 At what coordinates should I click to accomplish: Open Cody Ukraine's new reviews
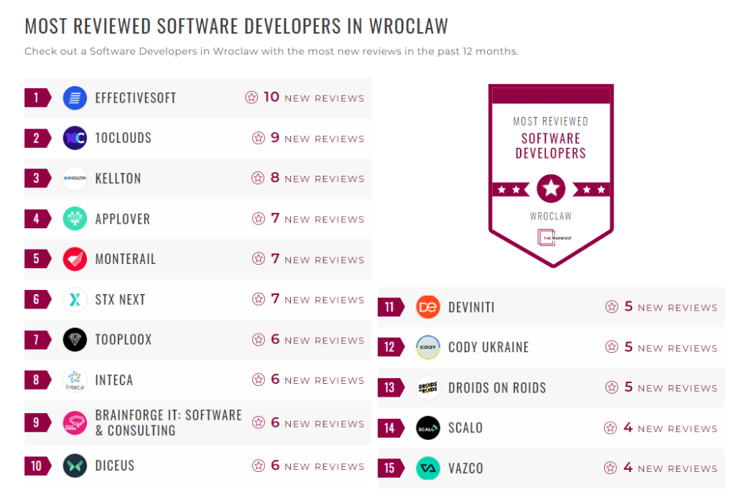pyautogui.click(x=669, y=347)
